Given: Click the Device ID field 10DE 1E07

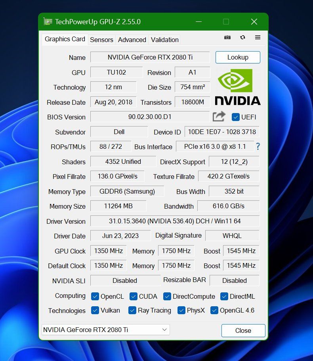Looking at the screenshot, I should tap(222, 132).
